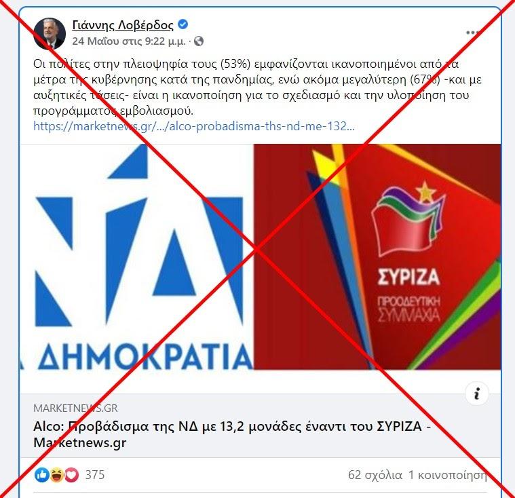Screen dimensions: 515x498
Task: Open the Alco: Προβάδισμα της ΝΔ article headline
Action: (x=232, y=434)
